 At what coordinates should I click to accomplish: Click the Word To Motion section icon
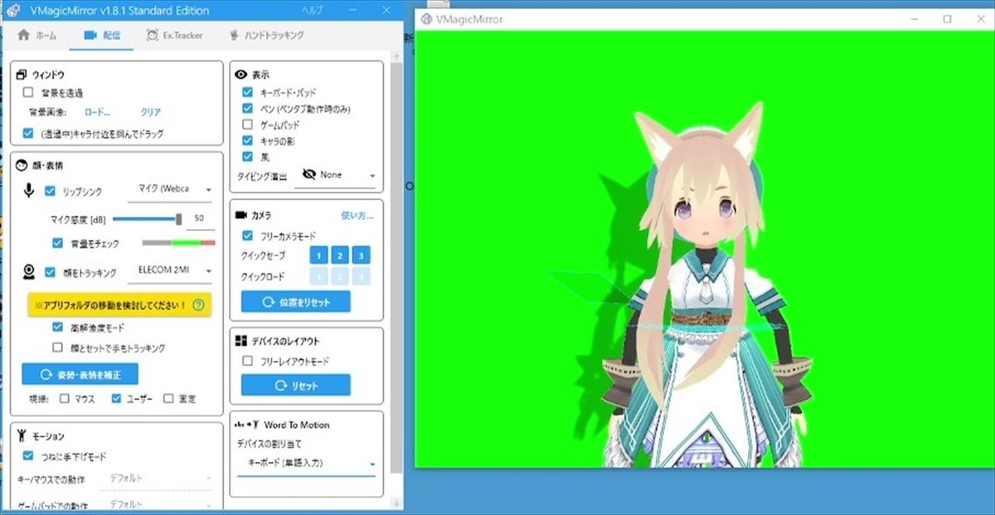248,425
